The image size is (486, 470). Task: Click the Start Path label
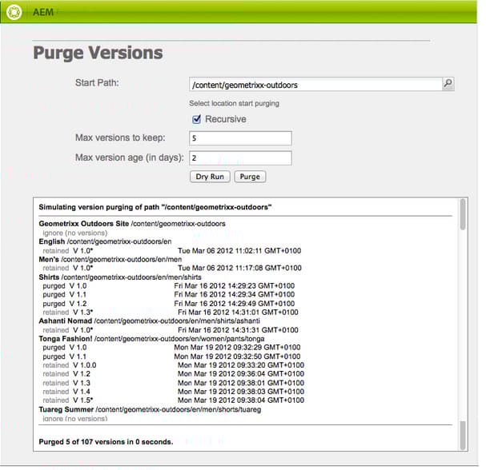coord(97,83)
